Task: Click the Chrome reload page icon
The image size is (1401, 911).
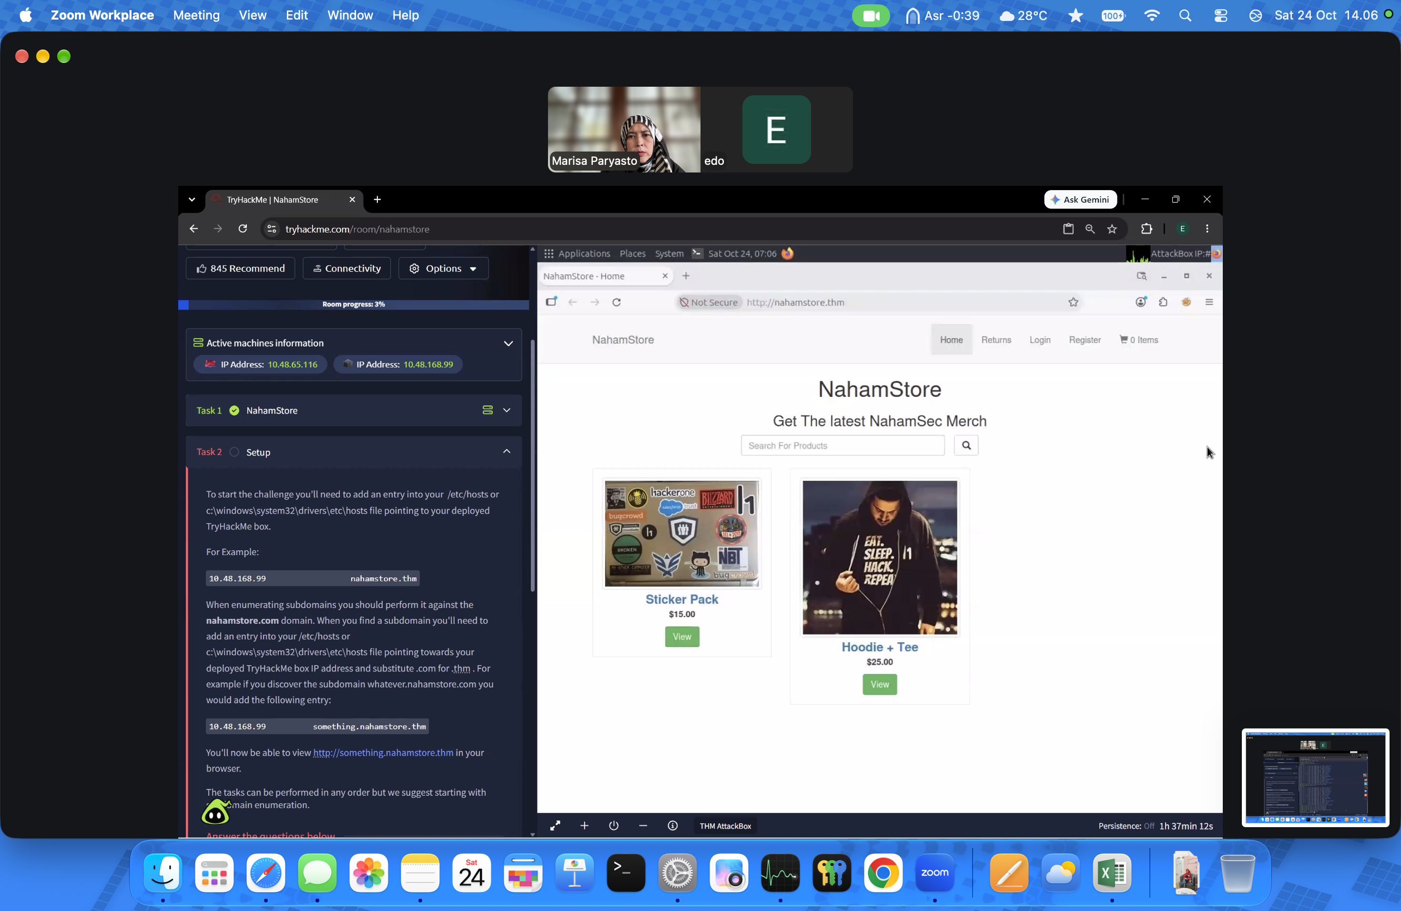Action: coord(243,228)
